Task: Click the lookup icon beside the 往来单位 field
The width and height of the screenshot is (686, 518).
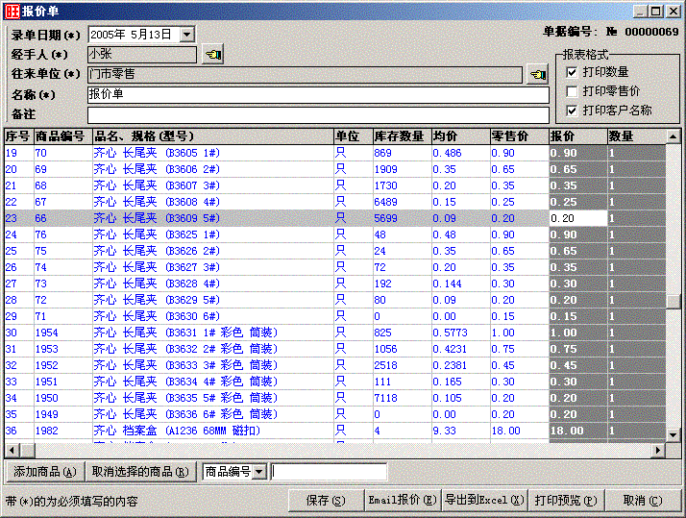Action: pyautogui.click(x=538, y=75)
